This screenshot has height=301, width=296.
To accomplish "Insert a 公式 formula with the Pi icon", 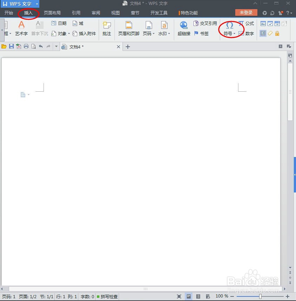I will click(246, 24).
